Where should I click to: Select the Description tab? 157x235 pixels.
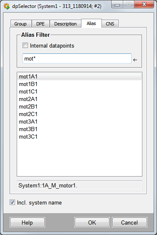[66, 24]
